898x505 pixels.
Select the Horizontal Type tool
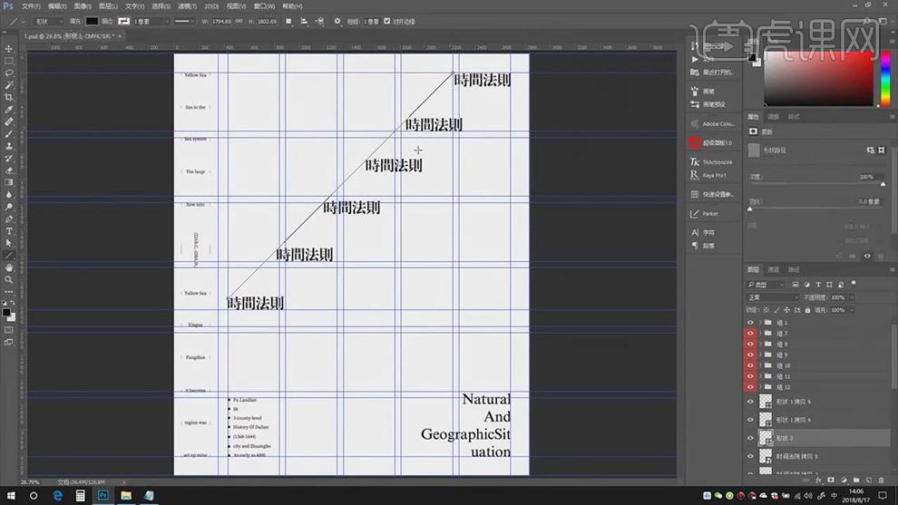(x=9, y=231)
